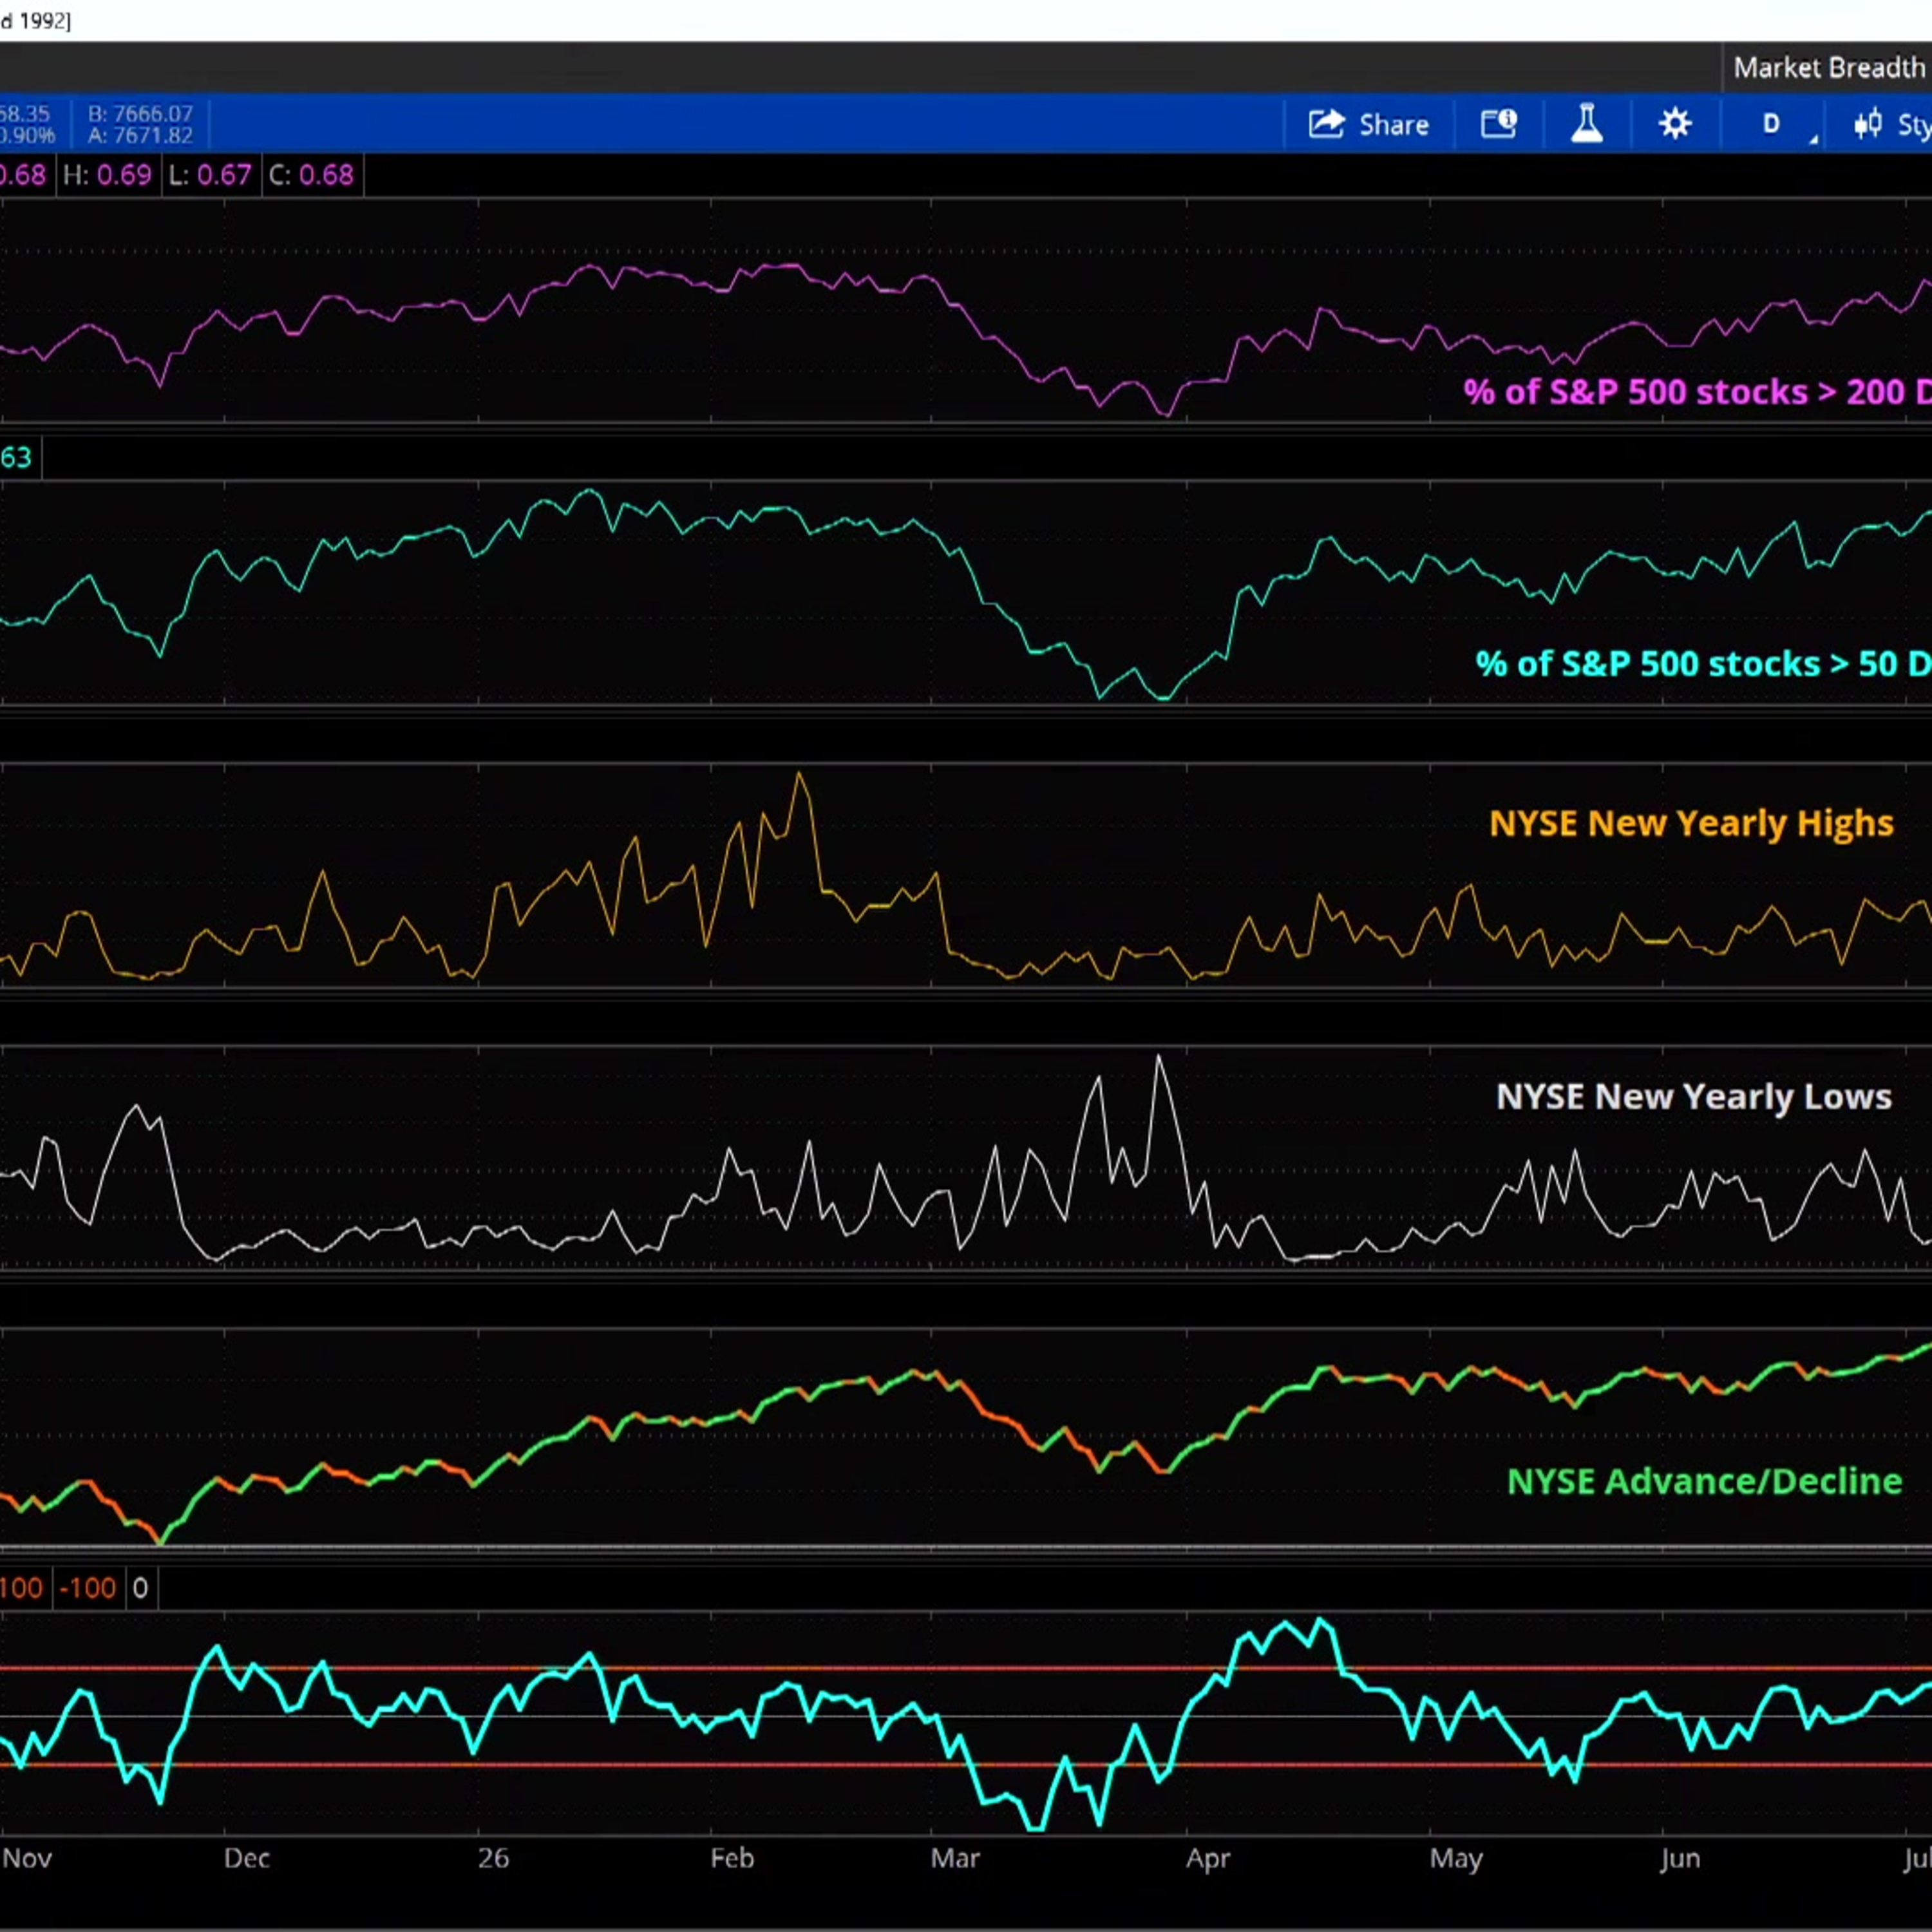
Task: Open the info window icon beside Share
Action: click(1498, 124)
